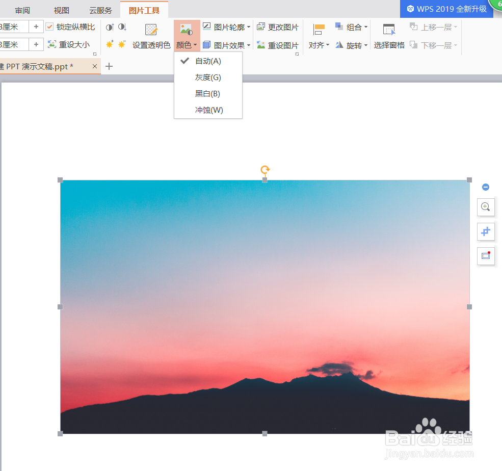Click the 设置透明色 set transparent color tool
Image resolution: width=502 pixels, height=471 pixels.
[151, 37]
